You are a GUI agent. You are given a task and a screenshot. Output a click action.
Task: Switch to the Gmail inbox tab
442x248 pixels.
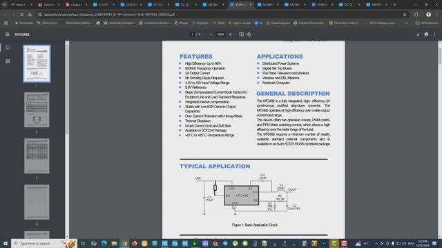click(x=21, y=5)
